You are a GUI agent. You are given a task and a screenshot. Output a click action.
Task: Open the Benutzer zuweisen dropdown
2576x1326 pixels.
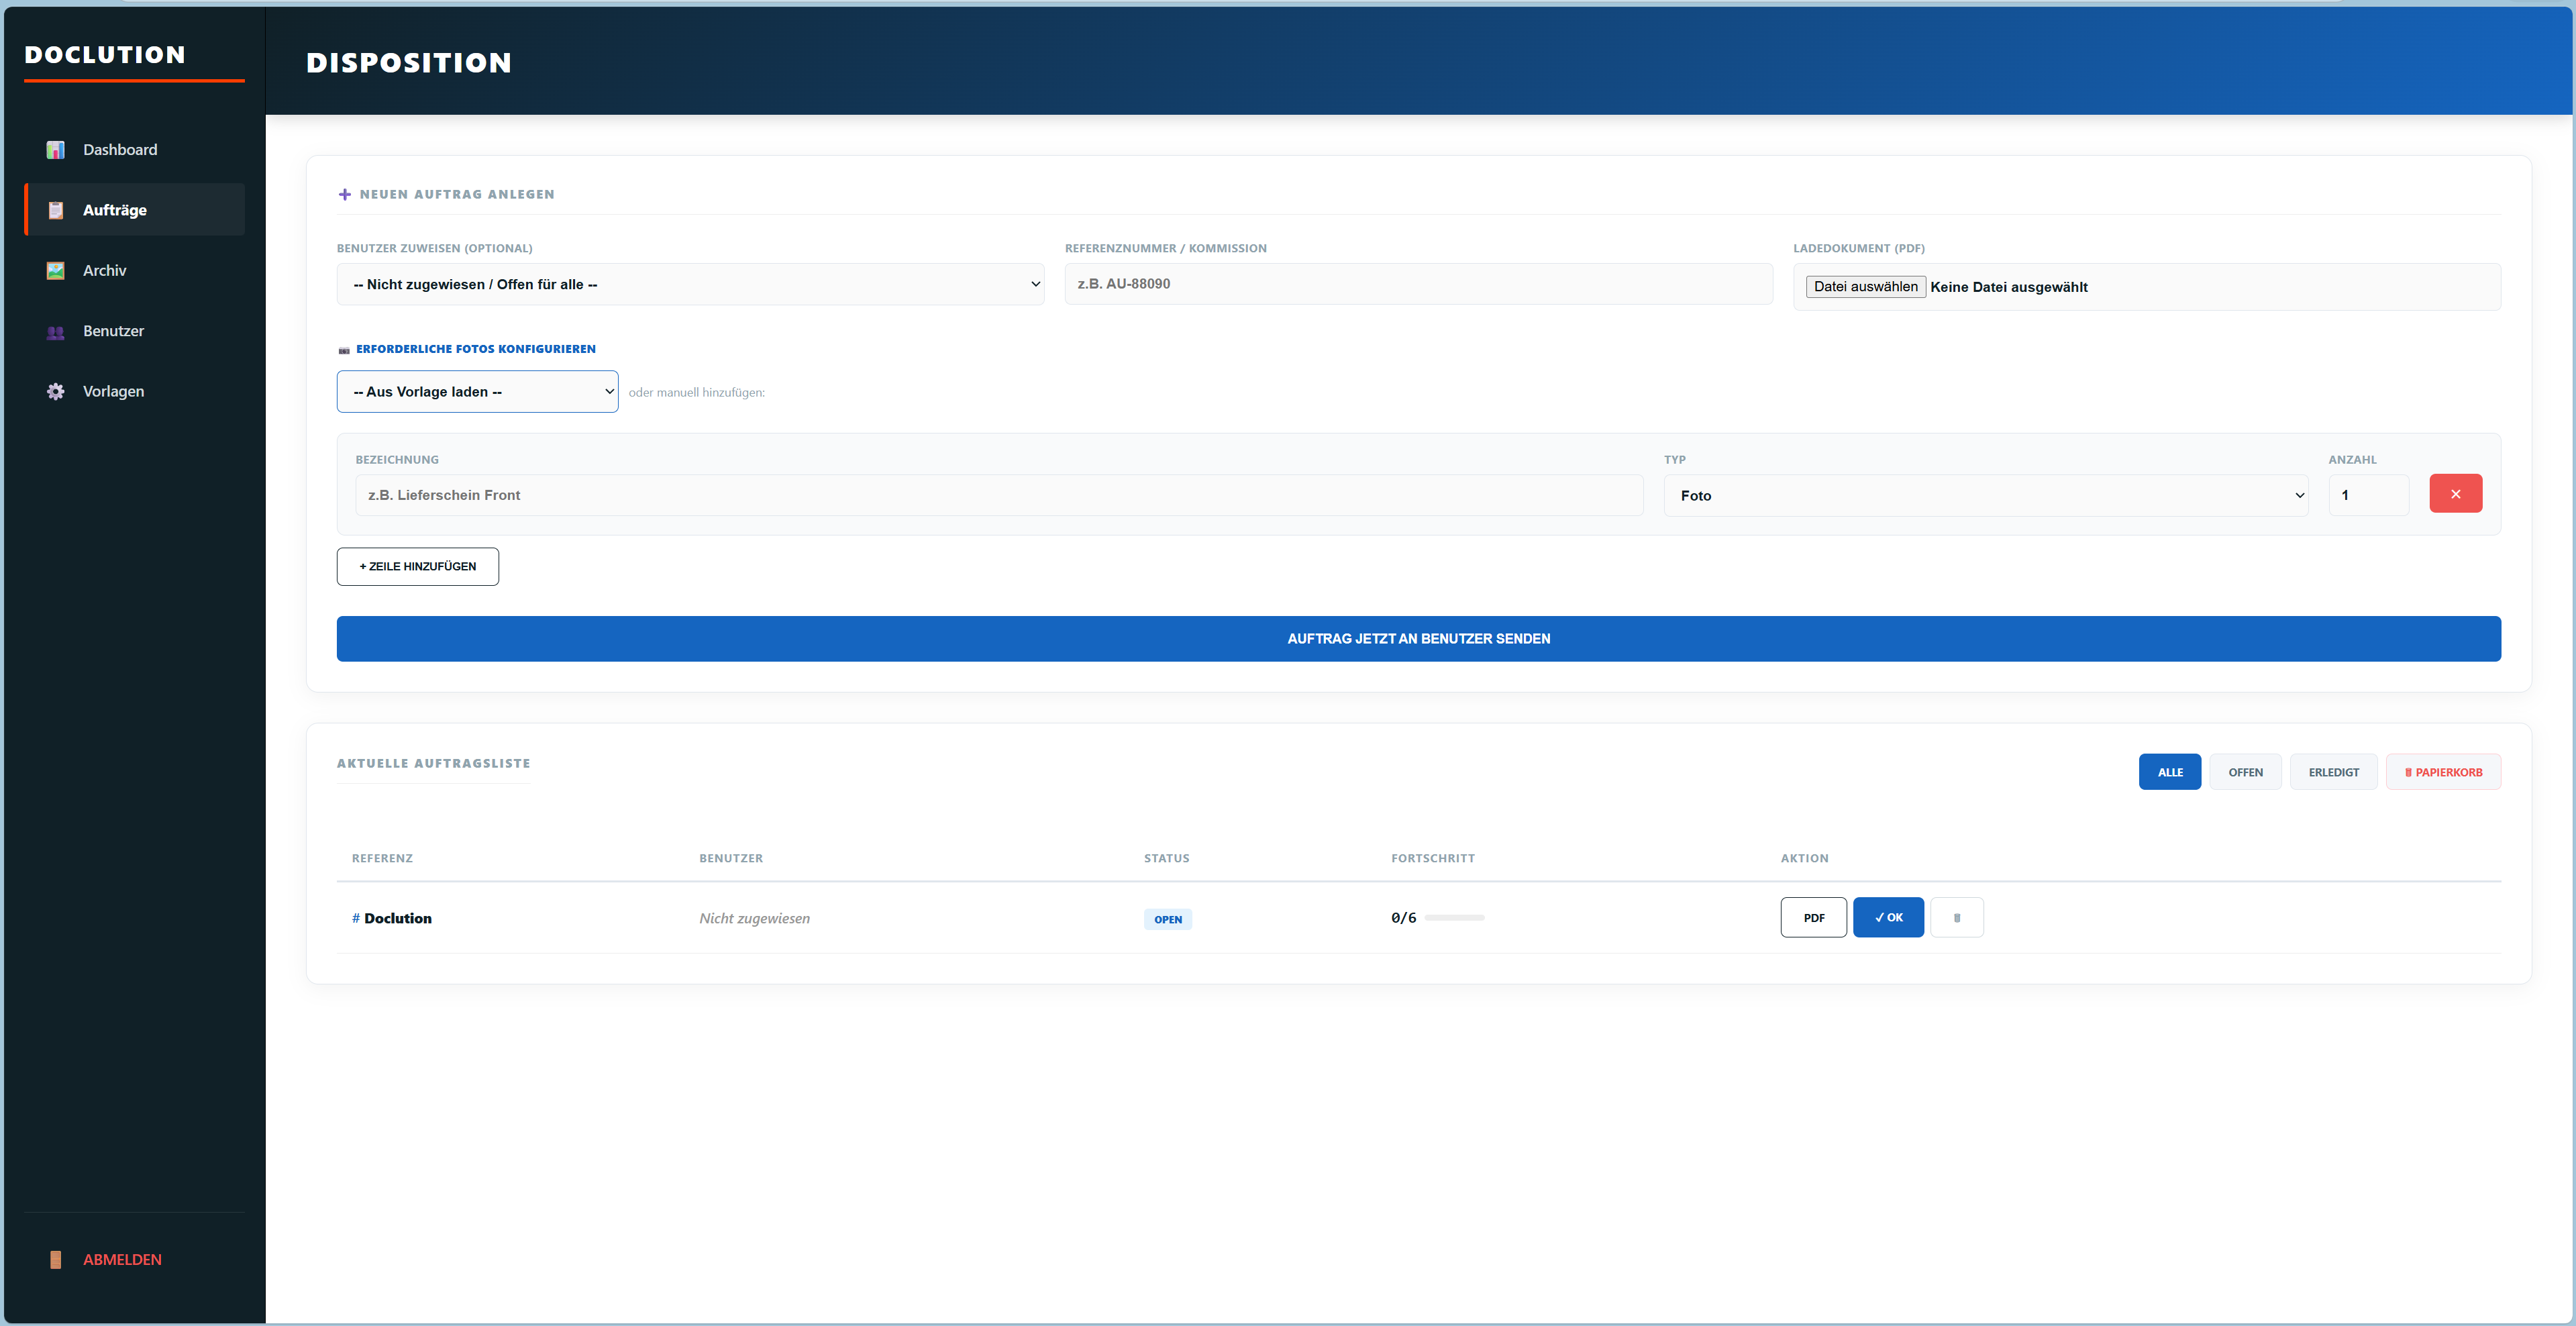[x=690, y=285]
